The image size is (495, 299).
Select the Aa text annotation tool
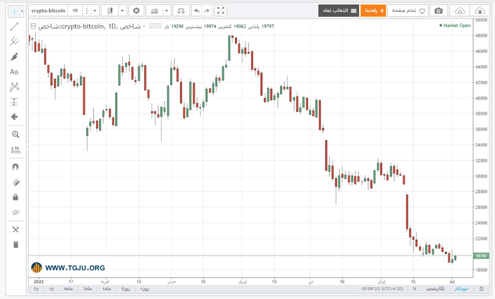point(14,72)
